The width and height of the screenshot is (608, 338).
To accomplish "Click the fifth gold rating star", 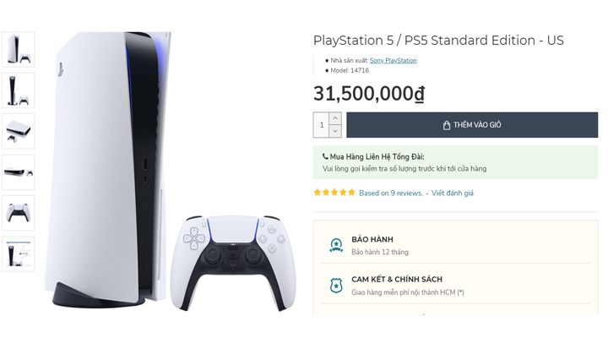I will coord(351,193).
